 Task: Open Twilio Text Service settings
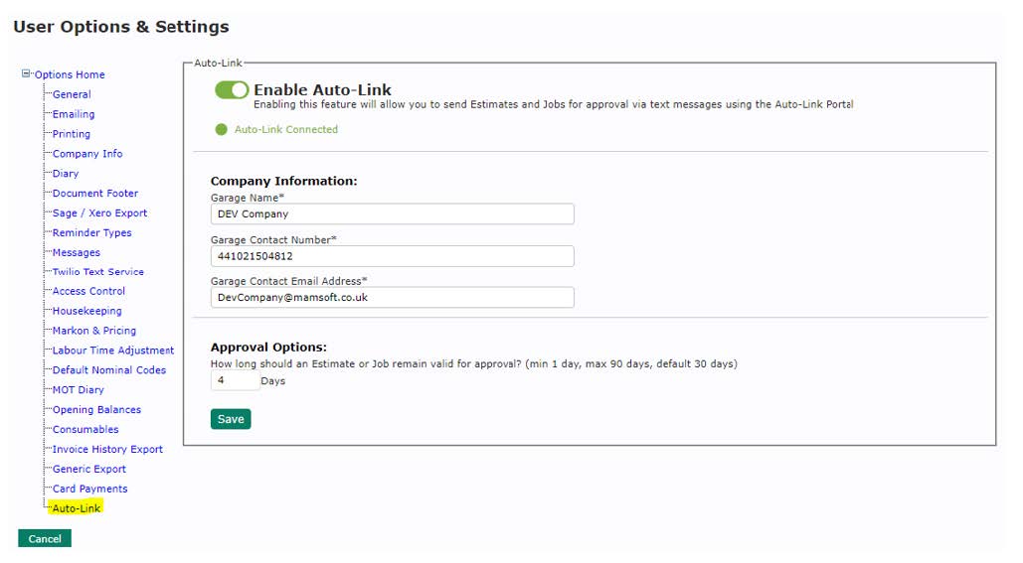(97, 272)
